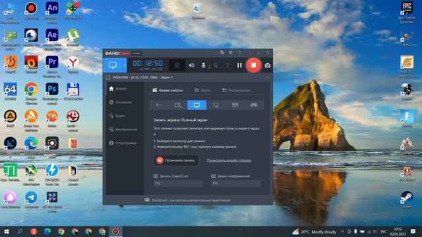Image resolution: width=422 pixels, height=237 pixels.
Task: Open the recording mode dropdown arrow
Action: coord(125,65)
